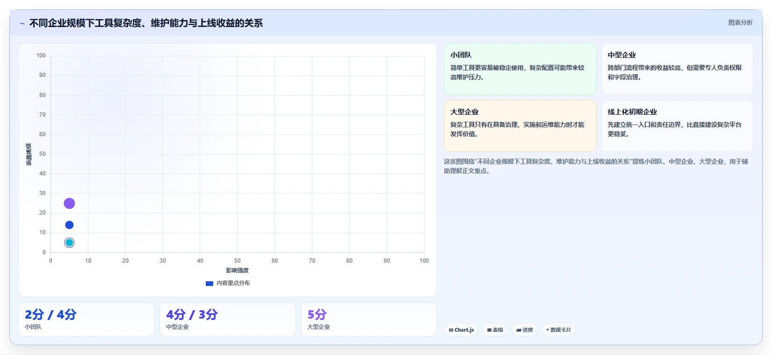Click the 进度 tag icon
Image resolution: width=772 pixels, height=355 pixels.
pyautogui.click(x=519, y=330)
